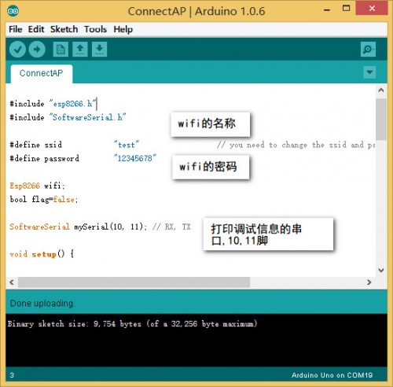Click the line number 3 in status bar
The height and width of the screenshot is (387, 393).
pyautogui.click(x=12, y=375)
